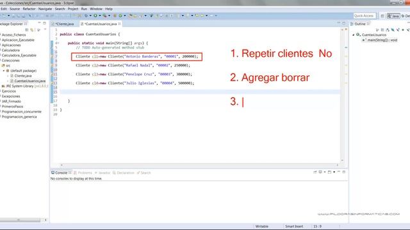Expand Cliente.java in Package Explorer

pos(8,76)
